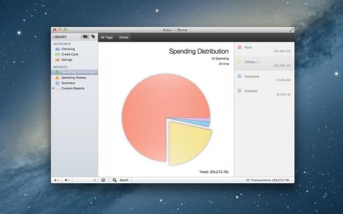The image size is (343, 214).
Task: Select the Utilities legend entry
Action: tap(264, 63)
